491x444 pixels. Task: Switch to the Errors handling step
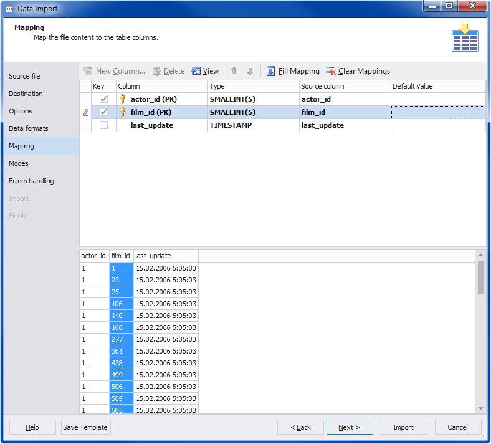(x=31, y=181)
